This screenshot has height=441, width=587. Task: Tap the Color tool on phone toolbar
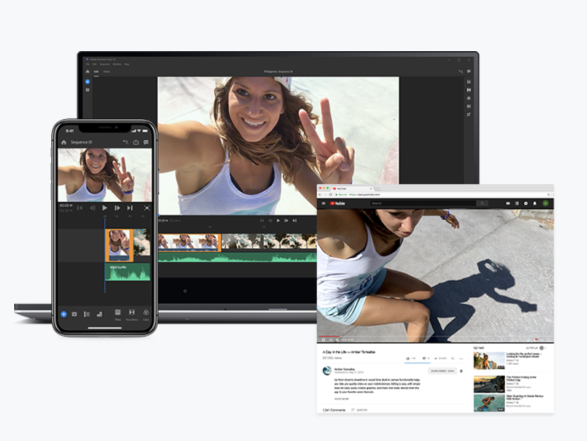pos(146,314)
